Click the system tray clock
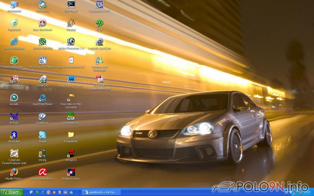314x196 pixels. (307, 192)
